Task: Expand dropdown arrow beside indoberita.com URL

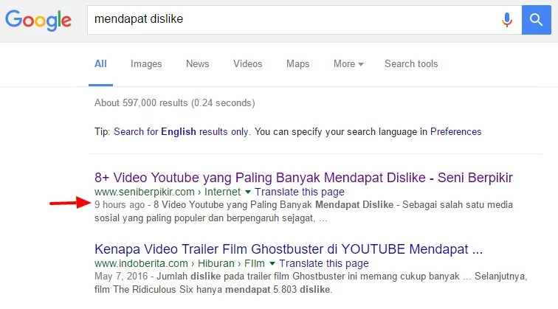Action: coord(272,263)
